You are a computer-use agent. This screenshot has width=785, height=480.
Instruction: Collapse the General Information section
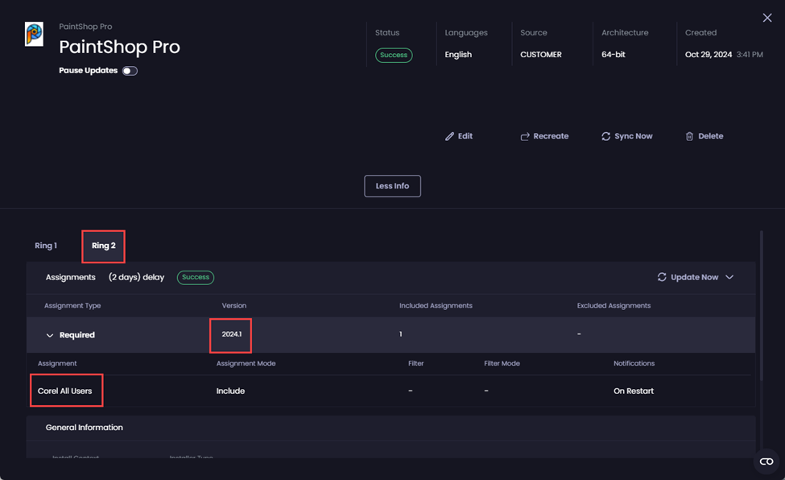(84, 428)
